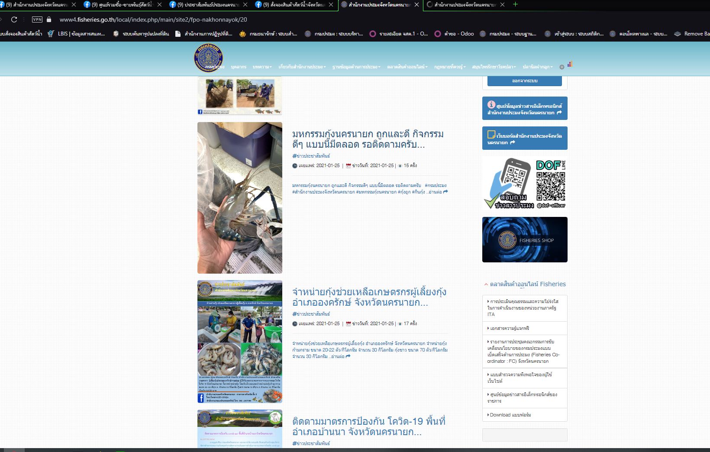Open the บุคลากร menu item
This screenshot has width=710, height=452.
pos(239,67)
